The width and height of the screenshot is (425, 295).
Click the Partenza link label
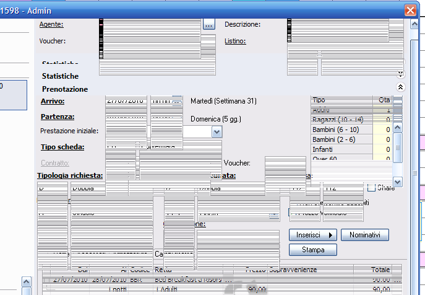[x=58, y=117]
